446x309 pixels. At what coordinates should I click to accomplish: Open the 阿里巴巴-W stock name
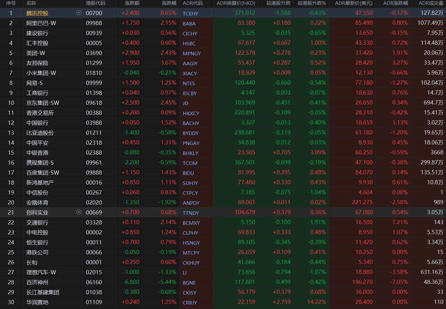[x=41, y=23]
